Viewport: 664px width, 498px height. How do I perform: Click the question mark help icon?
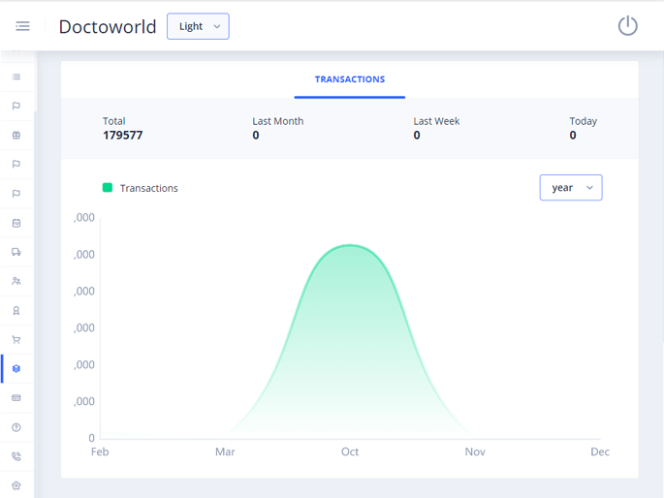pyautogui.click(x=16, y=427)
